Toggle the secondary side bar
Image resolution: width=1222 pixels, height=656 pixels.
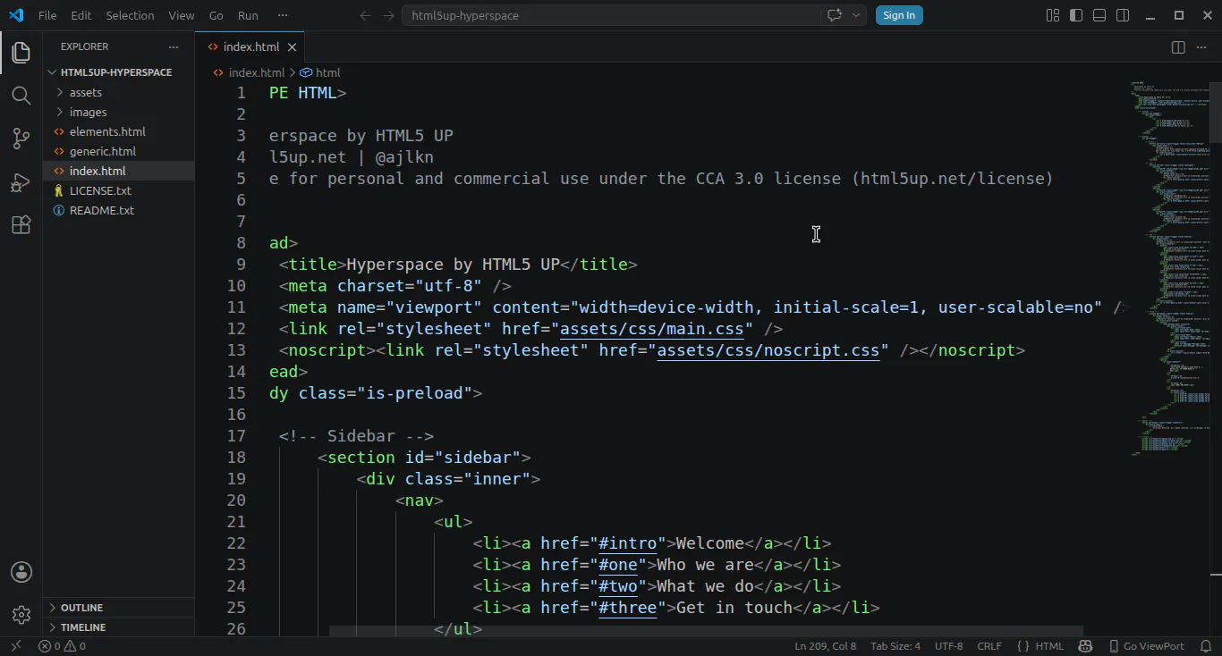[x=1123, y=15]
